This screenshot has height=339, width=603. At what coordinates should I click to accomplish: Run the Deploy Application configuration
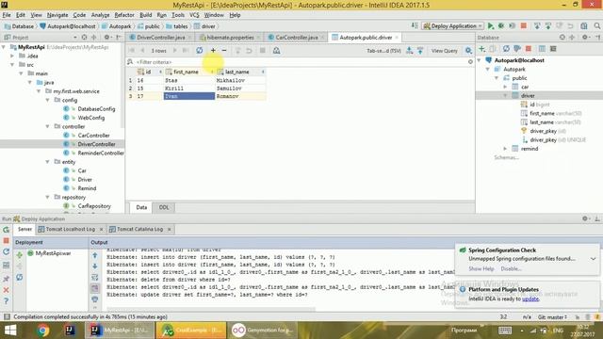click(x=490, y=25)
